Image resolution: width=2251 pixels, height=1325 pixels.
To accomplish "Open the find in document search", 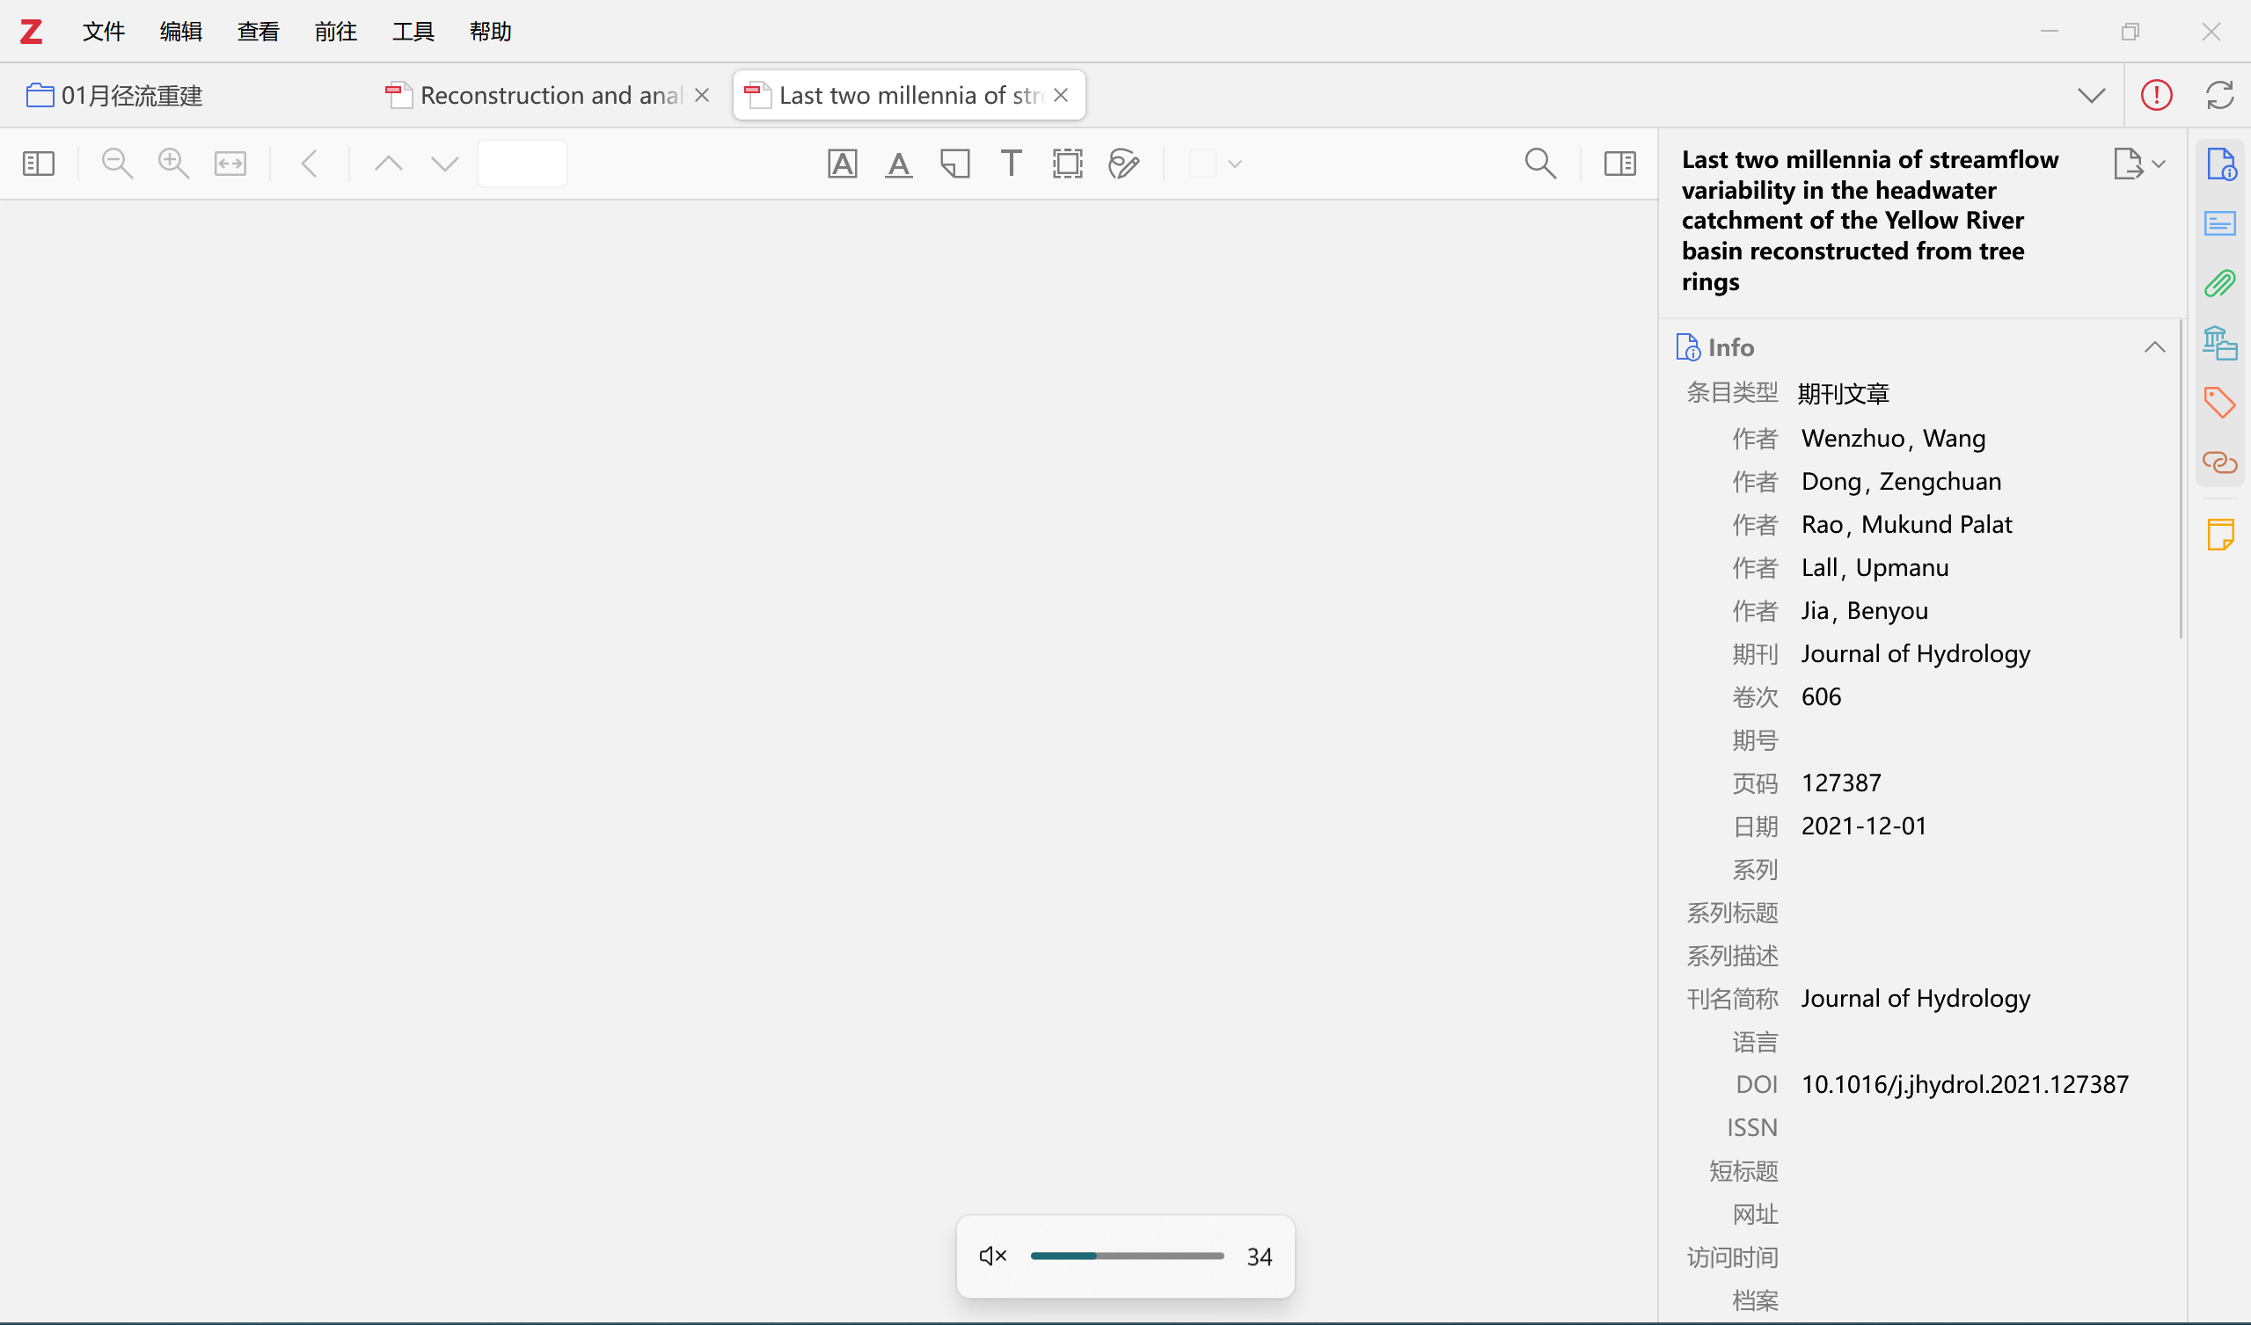I will [1540, 164].
